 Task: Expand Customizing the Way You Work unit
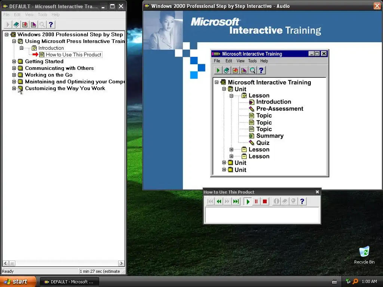click(x=14, y=88)
